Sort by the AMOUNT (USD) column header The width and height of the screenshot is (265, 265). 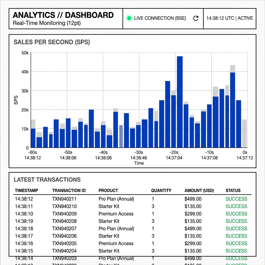199,190
